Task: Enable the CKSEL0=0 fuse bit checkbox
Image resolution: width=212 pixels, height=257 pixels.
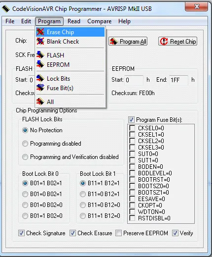Action: (132, 128)
